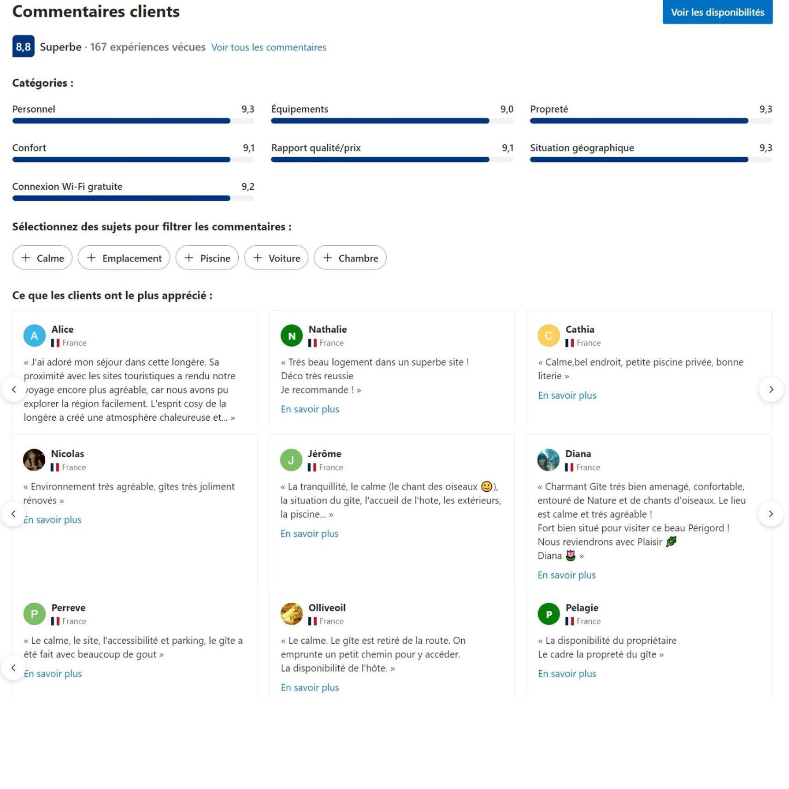Click French flag under Jérôme's name
The height and width of the screenshot is (789, 789).
click(312, 467)
